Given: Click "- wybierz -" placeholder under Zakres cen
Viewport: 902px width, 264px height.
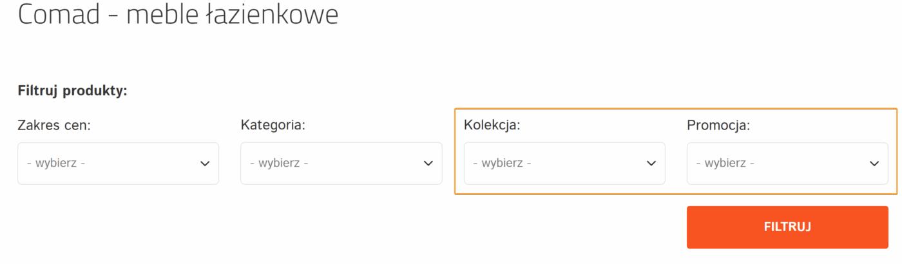Looking at the screenshot, I should [57, 164].
